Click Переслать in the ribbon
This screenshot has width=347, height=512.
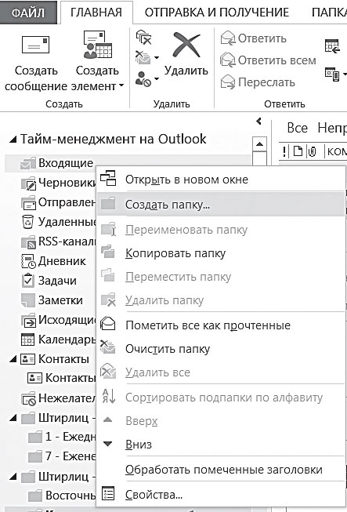pyautogui.click(x=258, y=82)
